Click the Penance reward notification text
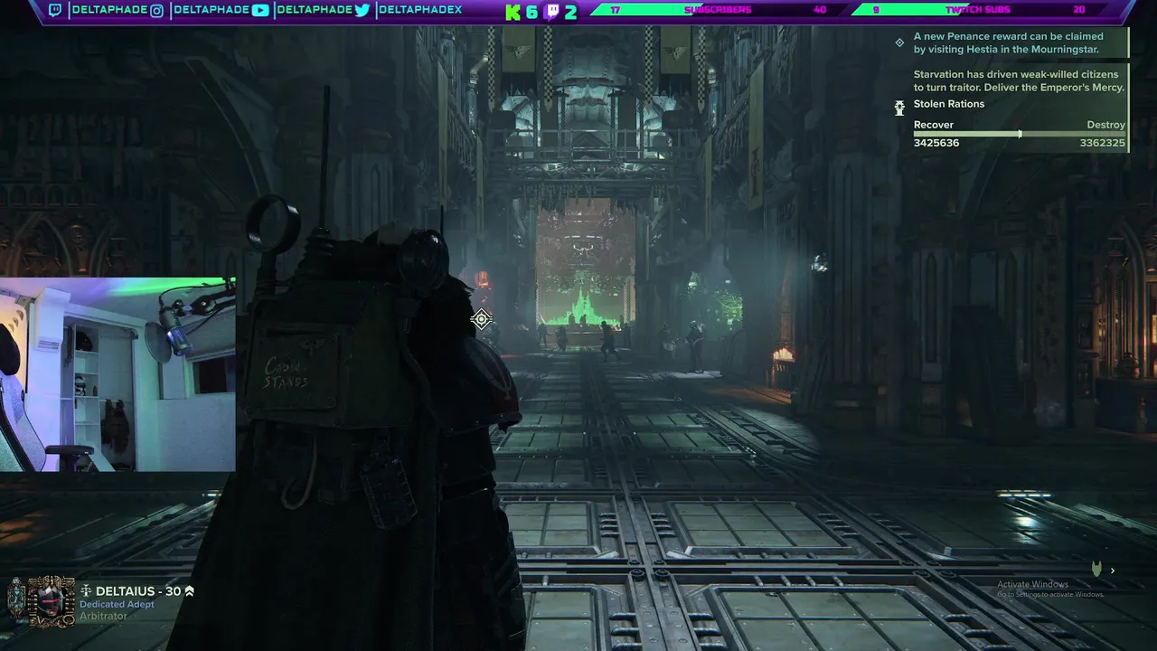 click(1009, 42)
